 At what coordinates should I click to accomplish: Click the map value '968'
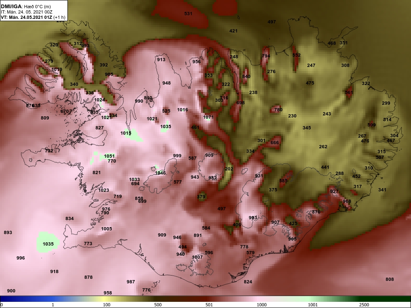click(347, 202)
